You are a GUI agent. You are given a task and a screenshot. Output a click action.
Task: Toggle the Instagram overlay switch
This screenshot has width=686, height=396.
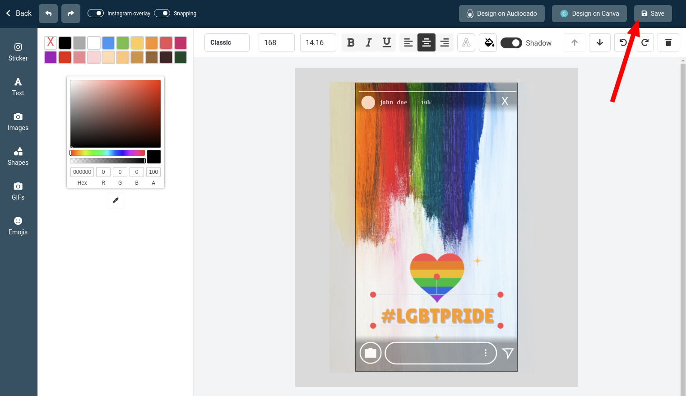pos(96,13)
